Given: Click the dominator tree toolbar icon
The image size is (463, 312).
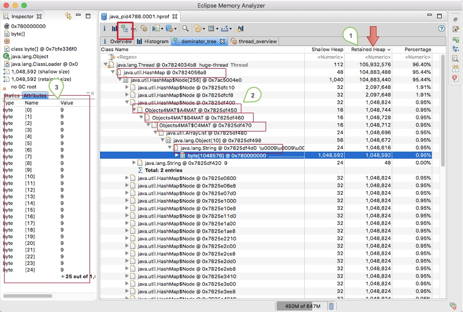Looking at the screenshot, I should 124,29.
